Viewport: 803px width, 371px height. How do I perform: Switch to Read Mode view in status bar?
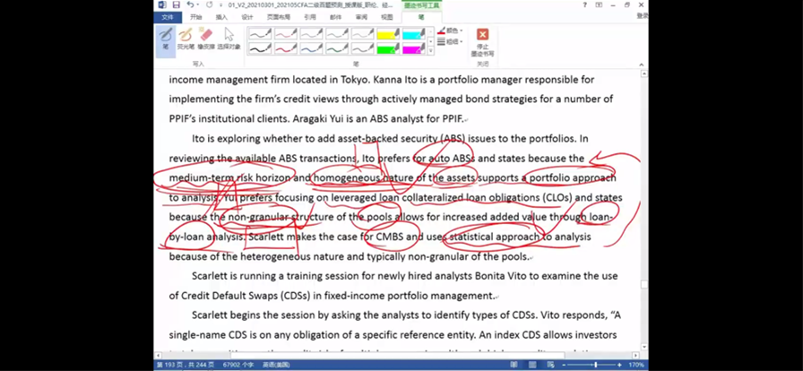(514, 365)
